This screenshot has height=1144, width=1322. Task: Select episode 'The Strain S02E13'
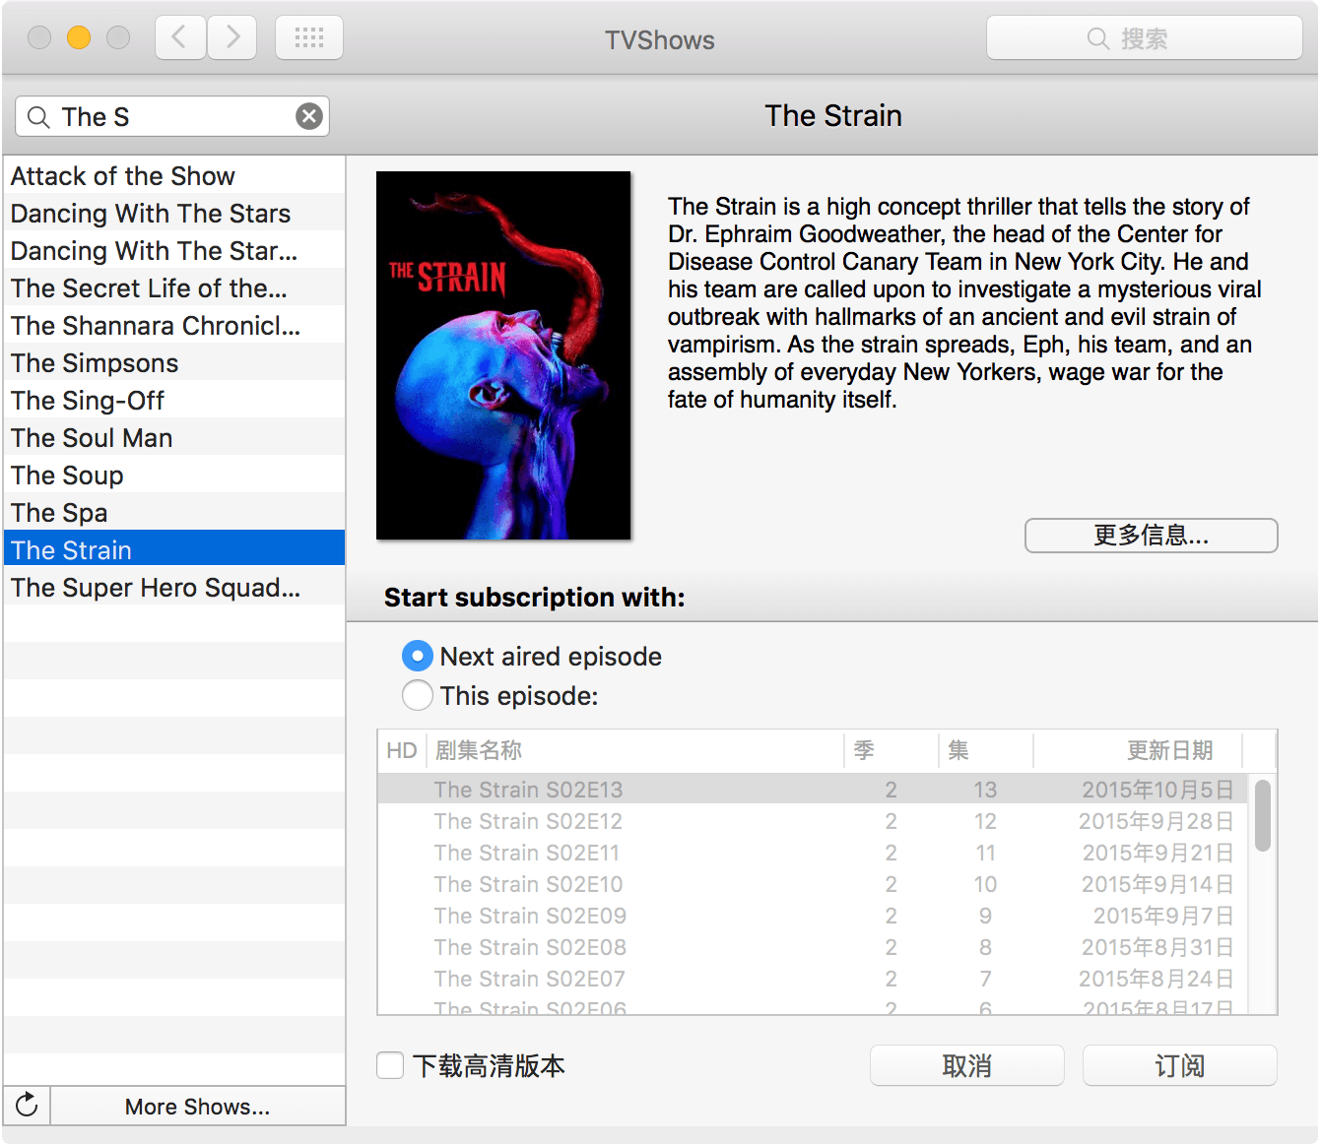pos(814,790)
